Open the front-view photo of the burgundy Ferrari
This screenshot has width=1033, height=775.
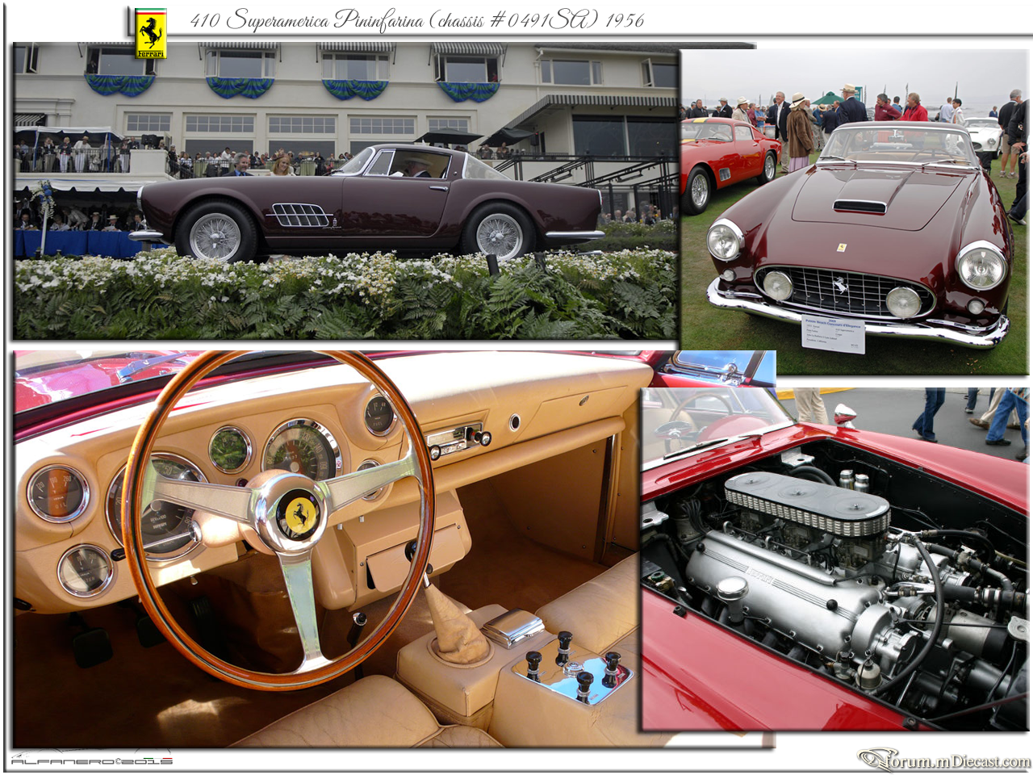(855, 212)
